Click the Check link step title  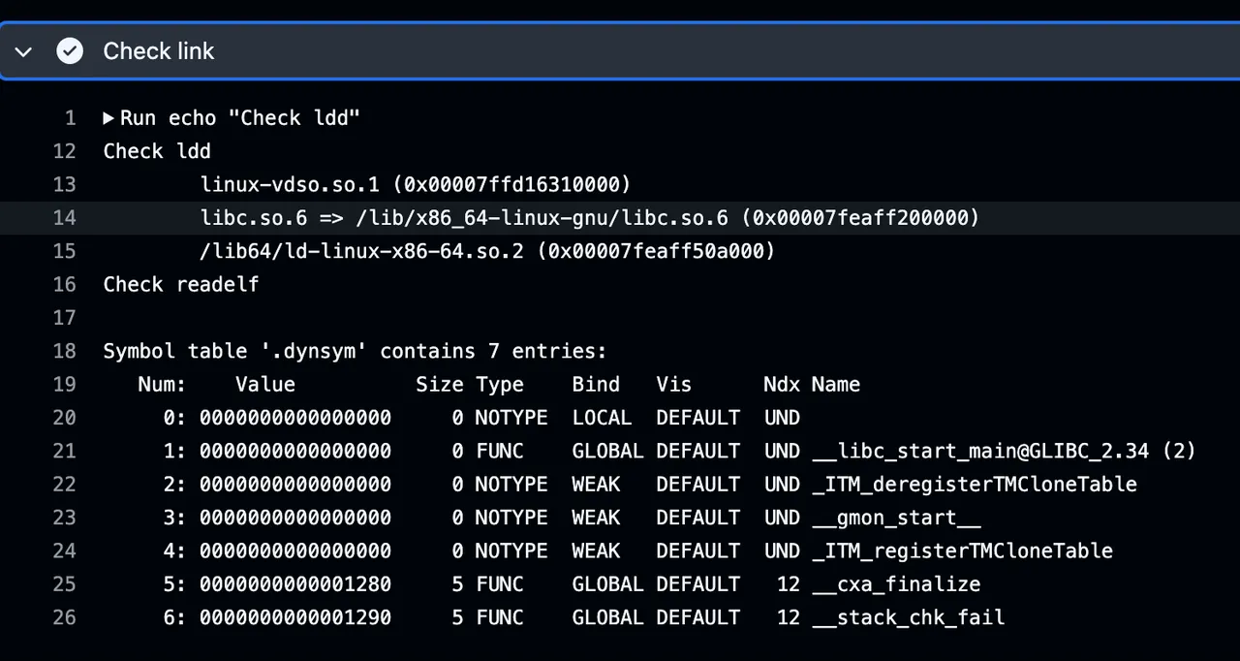click(158, 51)
